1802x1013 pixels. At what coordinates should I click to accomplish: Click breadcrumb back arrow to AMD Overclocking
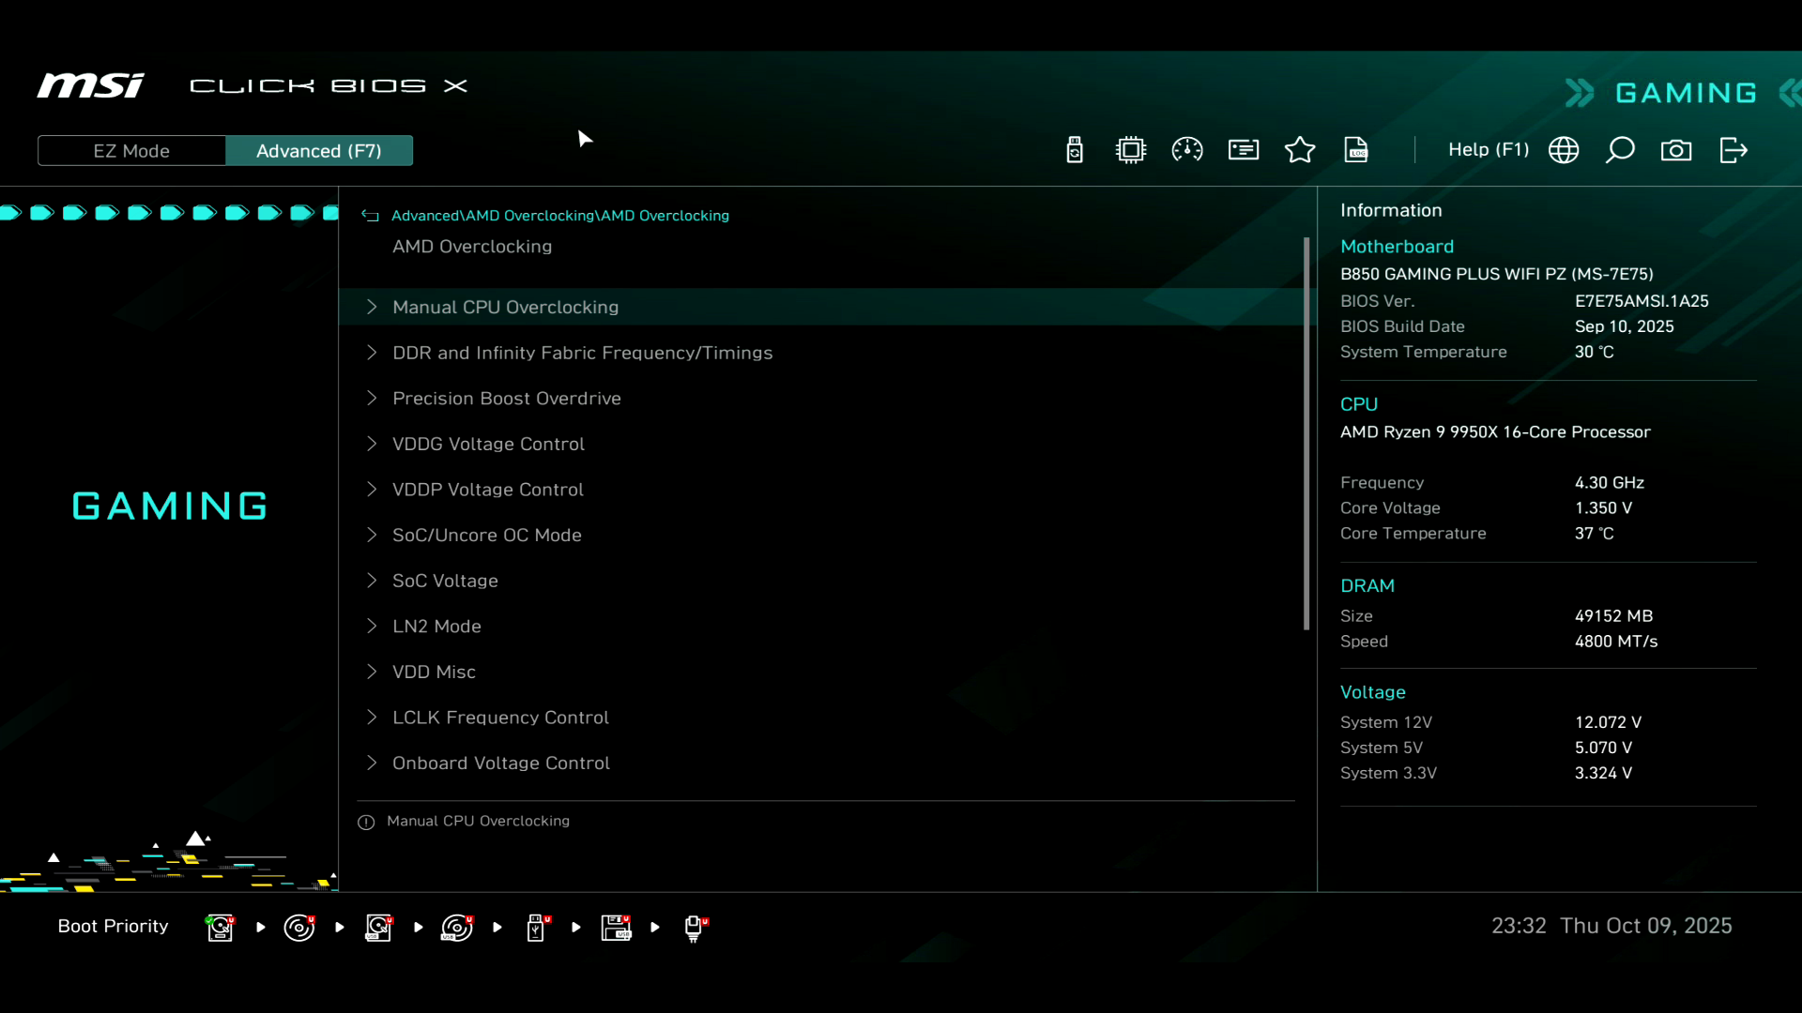coord(371,216)
